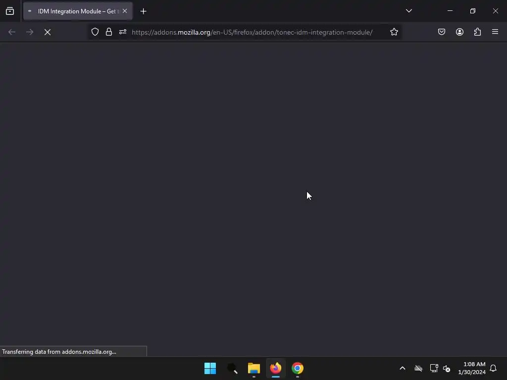
Task: Show hidden system tray icons
Action: (403, 368)
